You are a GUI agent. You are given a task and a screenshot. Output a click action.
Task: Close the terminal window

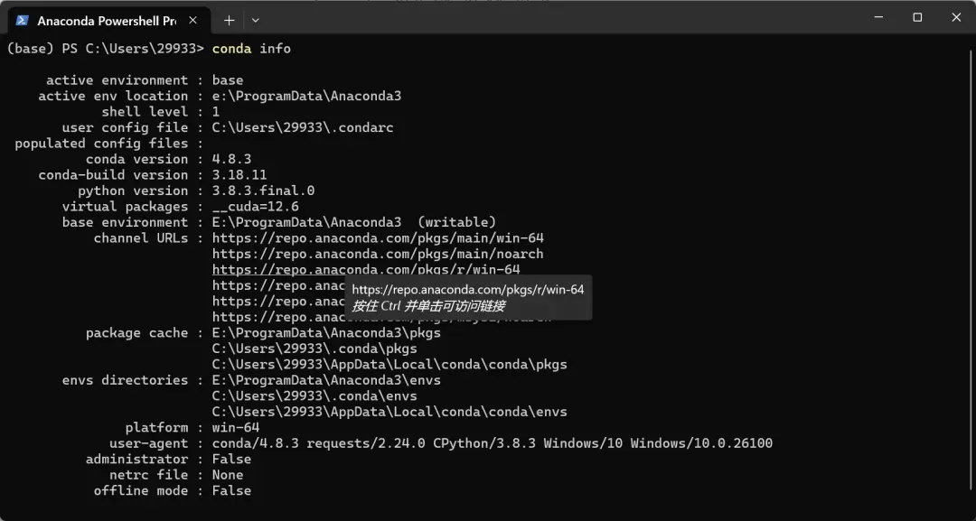click(956, 17)
